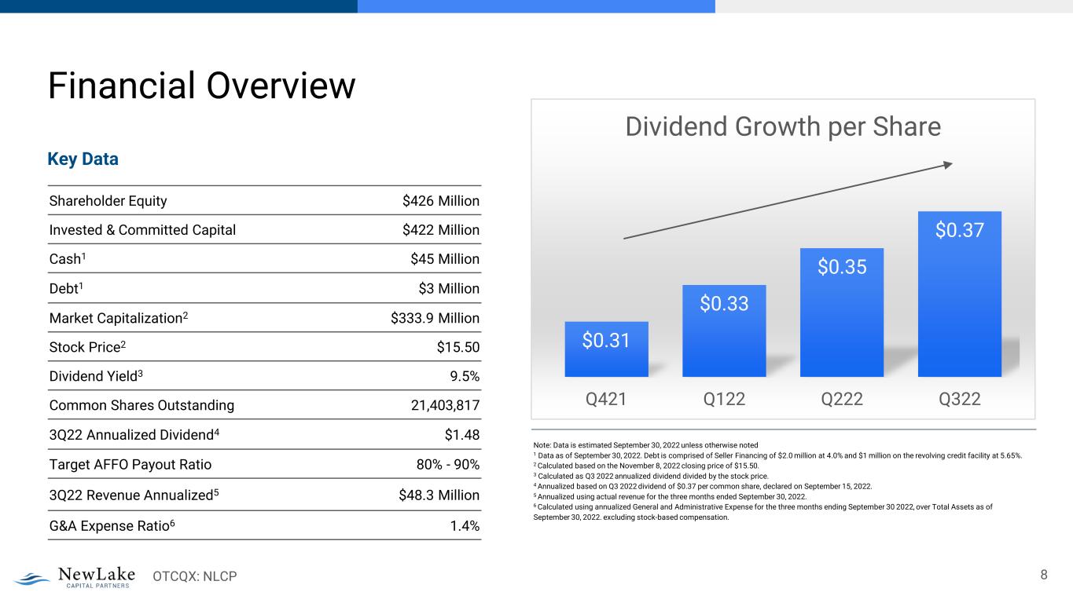Click the $333.9 Million market capitalization value
Image resolution: width=1073 pixels, height=603 pixels.
435,318
